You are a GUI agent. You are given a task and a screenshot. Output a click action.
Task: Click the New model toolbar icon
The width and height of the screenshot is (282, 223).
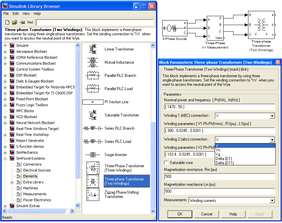7,22
